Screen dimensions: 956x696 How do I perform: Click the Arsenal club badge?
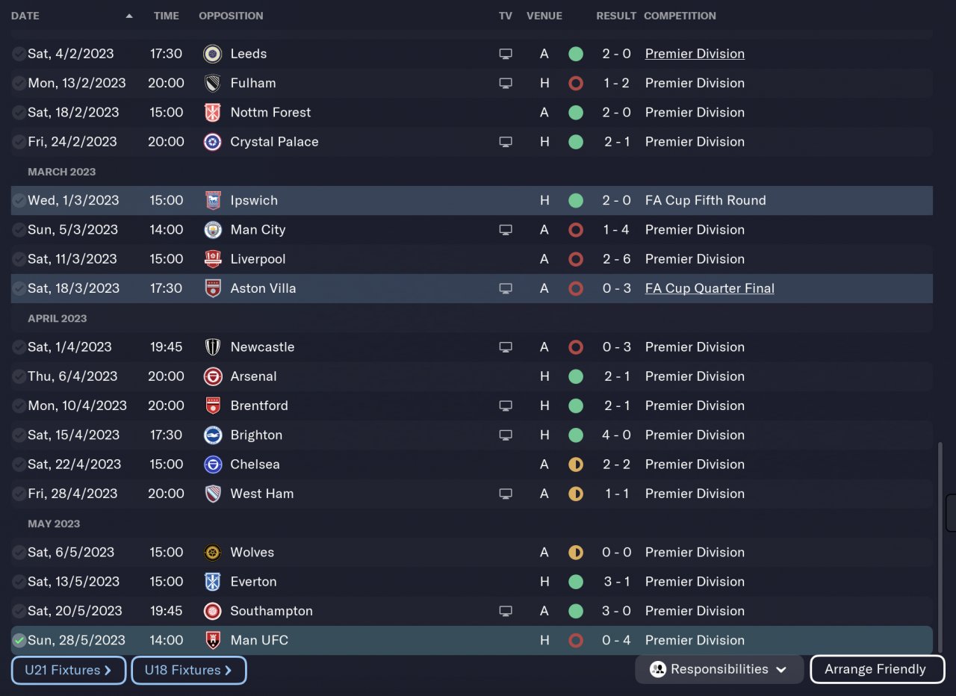tap(213, 376)
